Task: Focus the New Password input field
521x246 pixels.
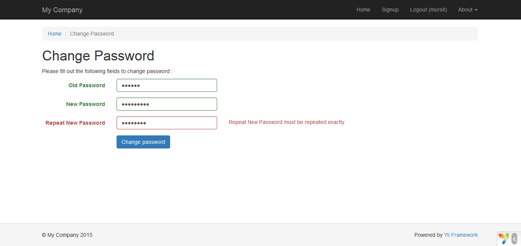Action: [x=166, y=104]
